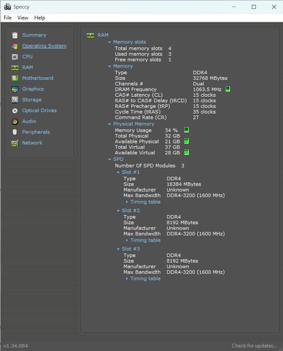Open the File menu

point(8,18)
